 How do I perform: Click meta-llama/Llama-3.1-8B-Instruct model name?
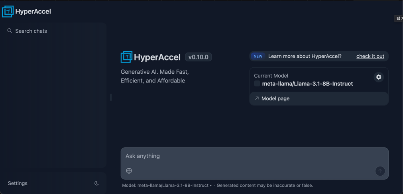tap(307, 84)
